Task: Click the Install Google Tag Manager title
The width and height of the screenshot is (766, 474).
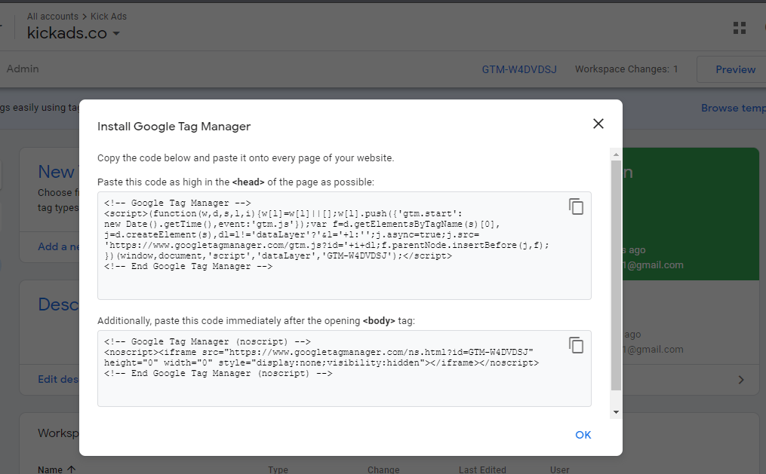Action: (x=174, y=127)
